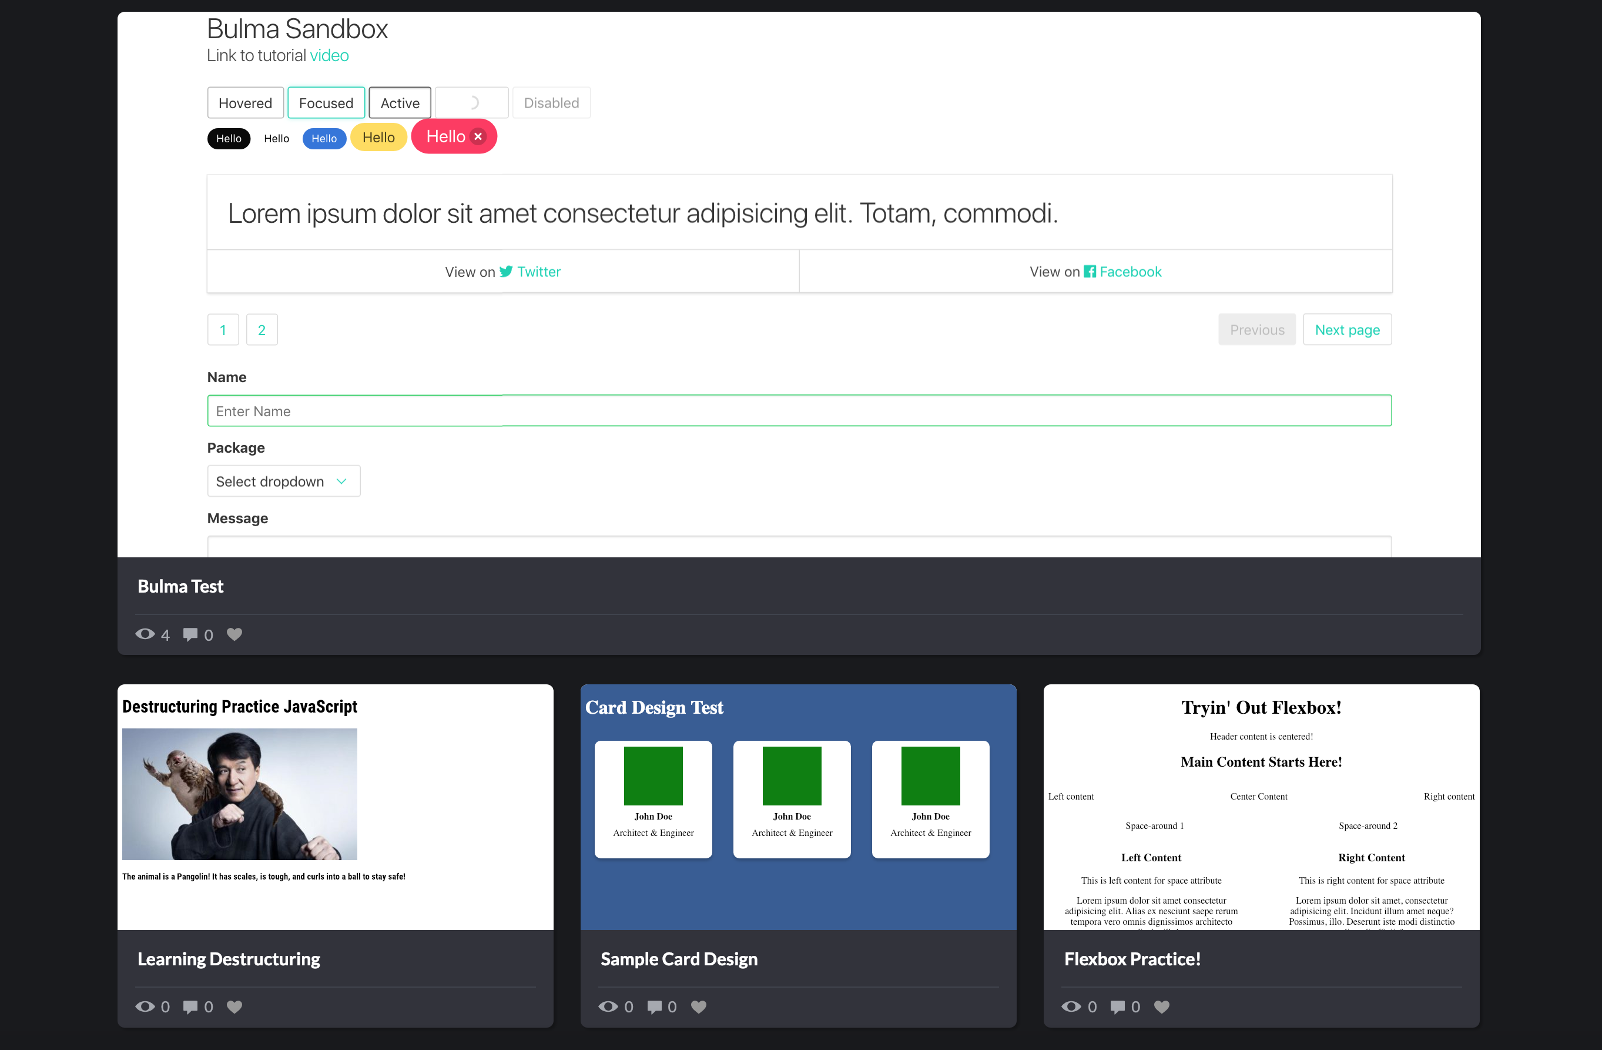Open the Package select dropdown

click(283, 481)
